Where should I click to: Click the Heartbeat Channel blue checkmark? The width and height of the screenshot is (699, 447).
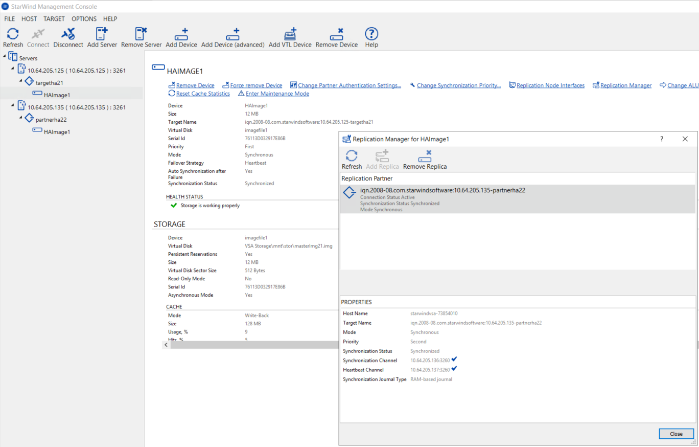[454, 368]
